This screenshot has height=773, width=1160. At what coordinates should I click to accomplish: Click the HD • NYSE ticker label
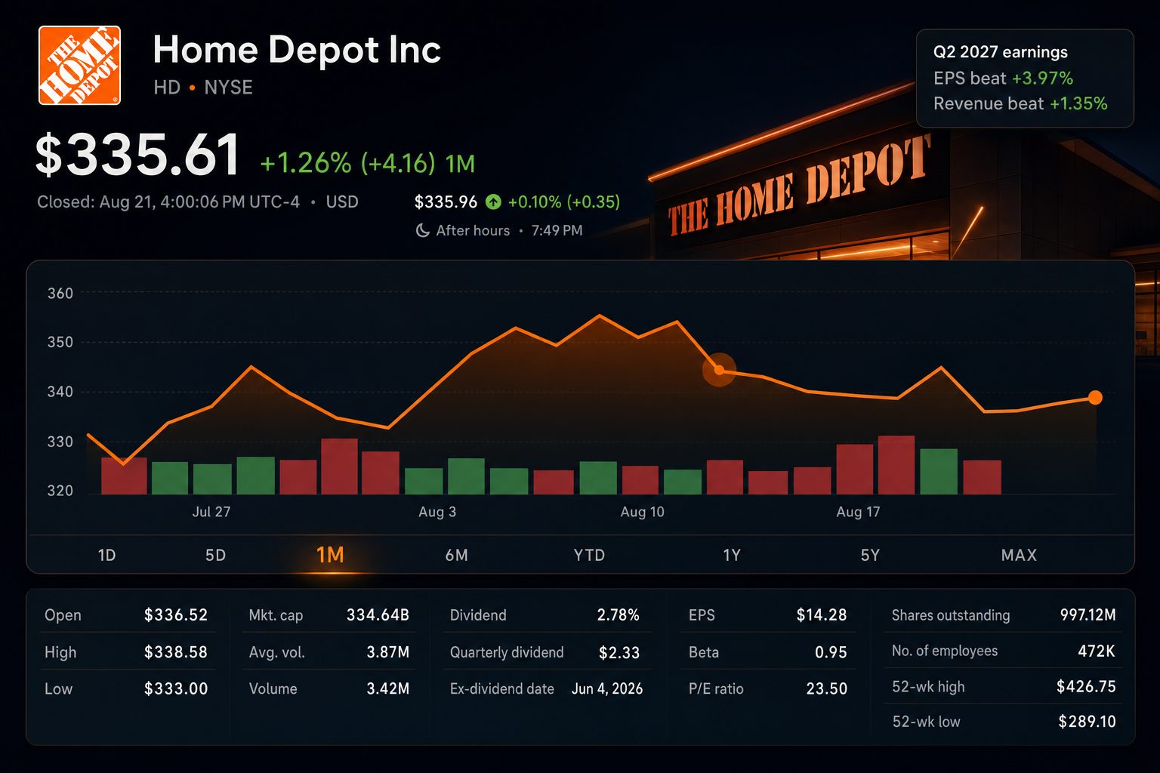coord(202,88)
